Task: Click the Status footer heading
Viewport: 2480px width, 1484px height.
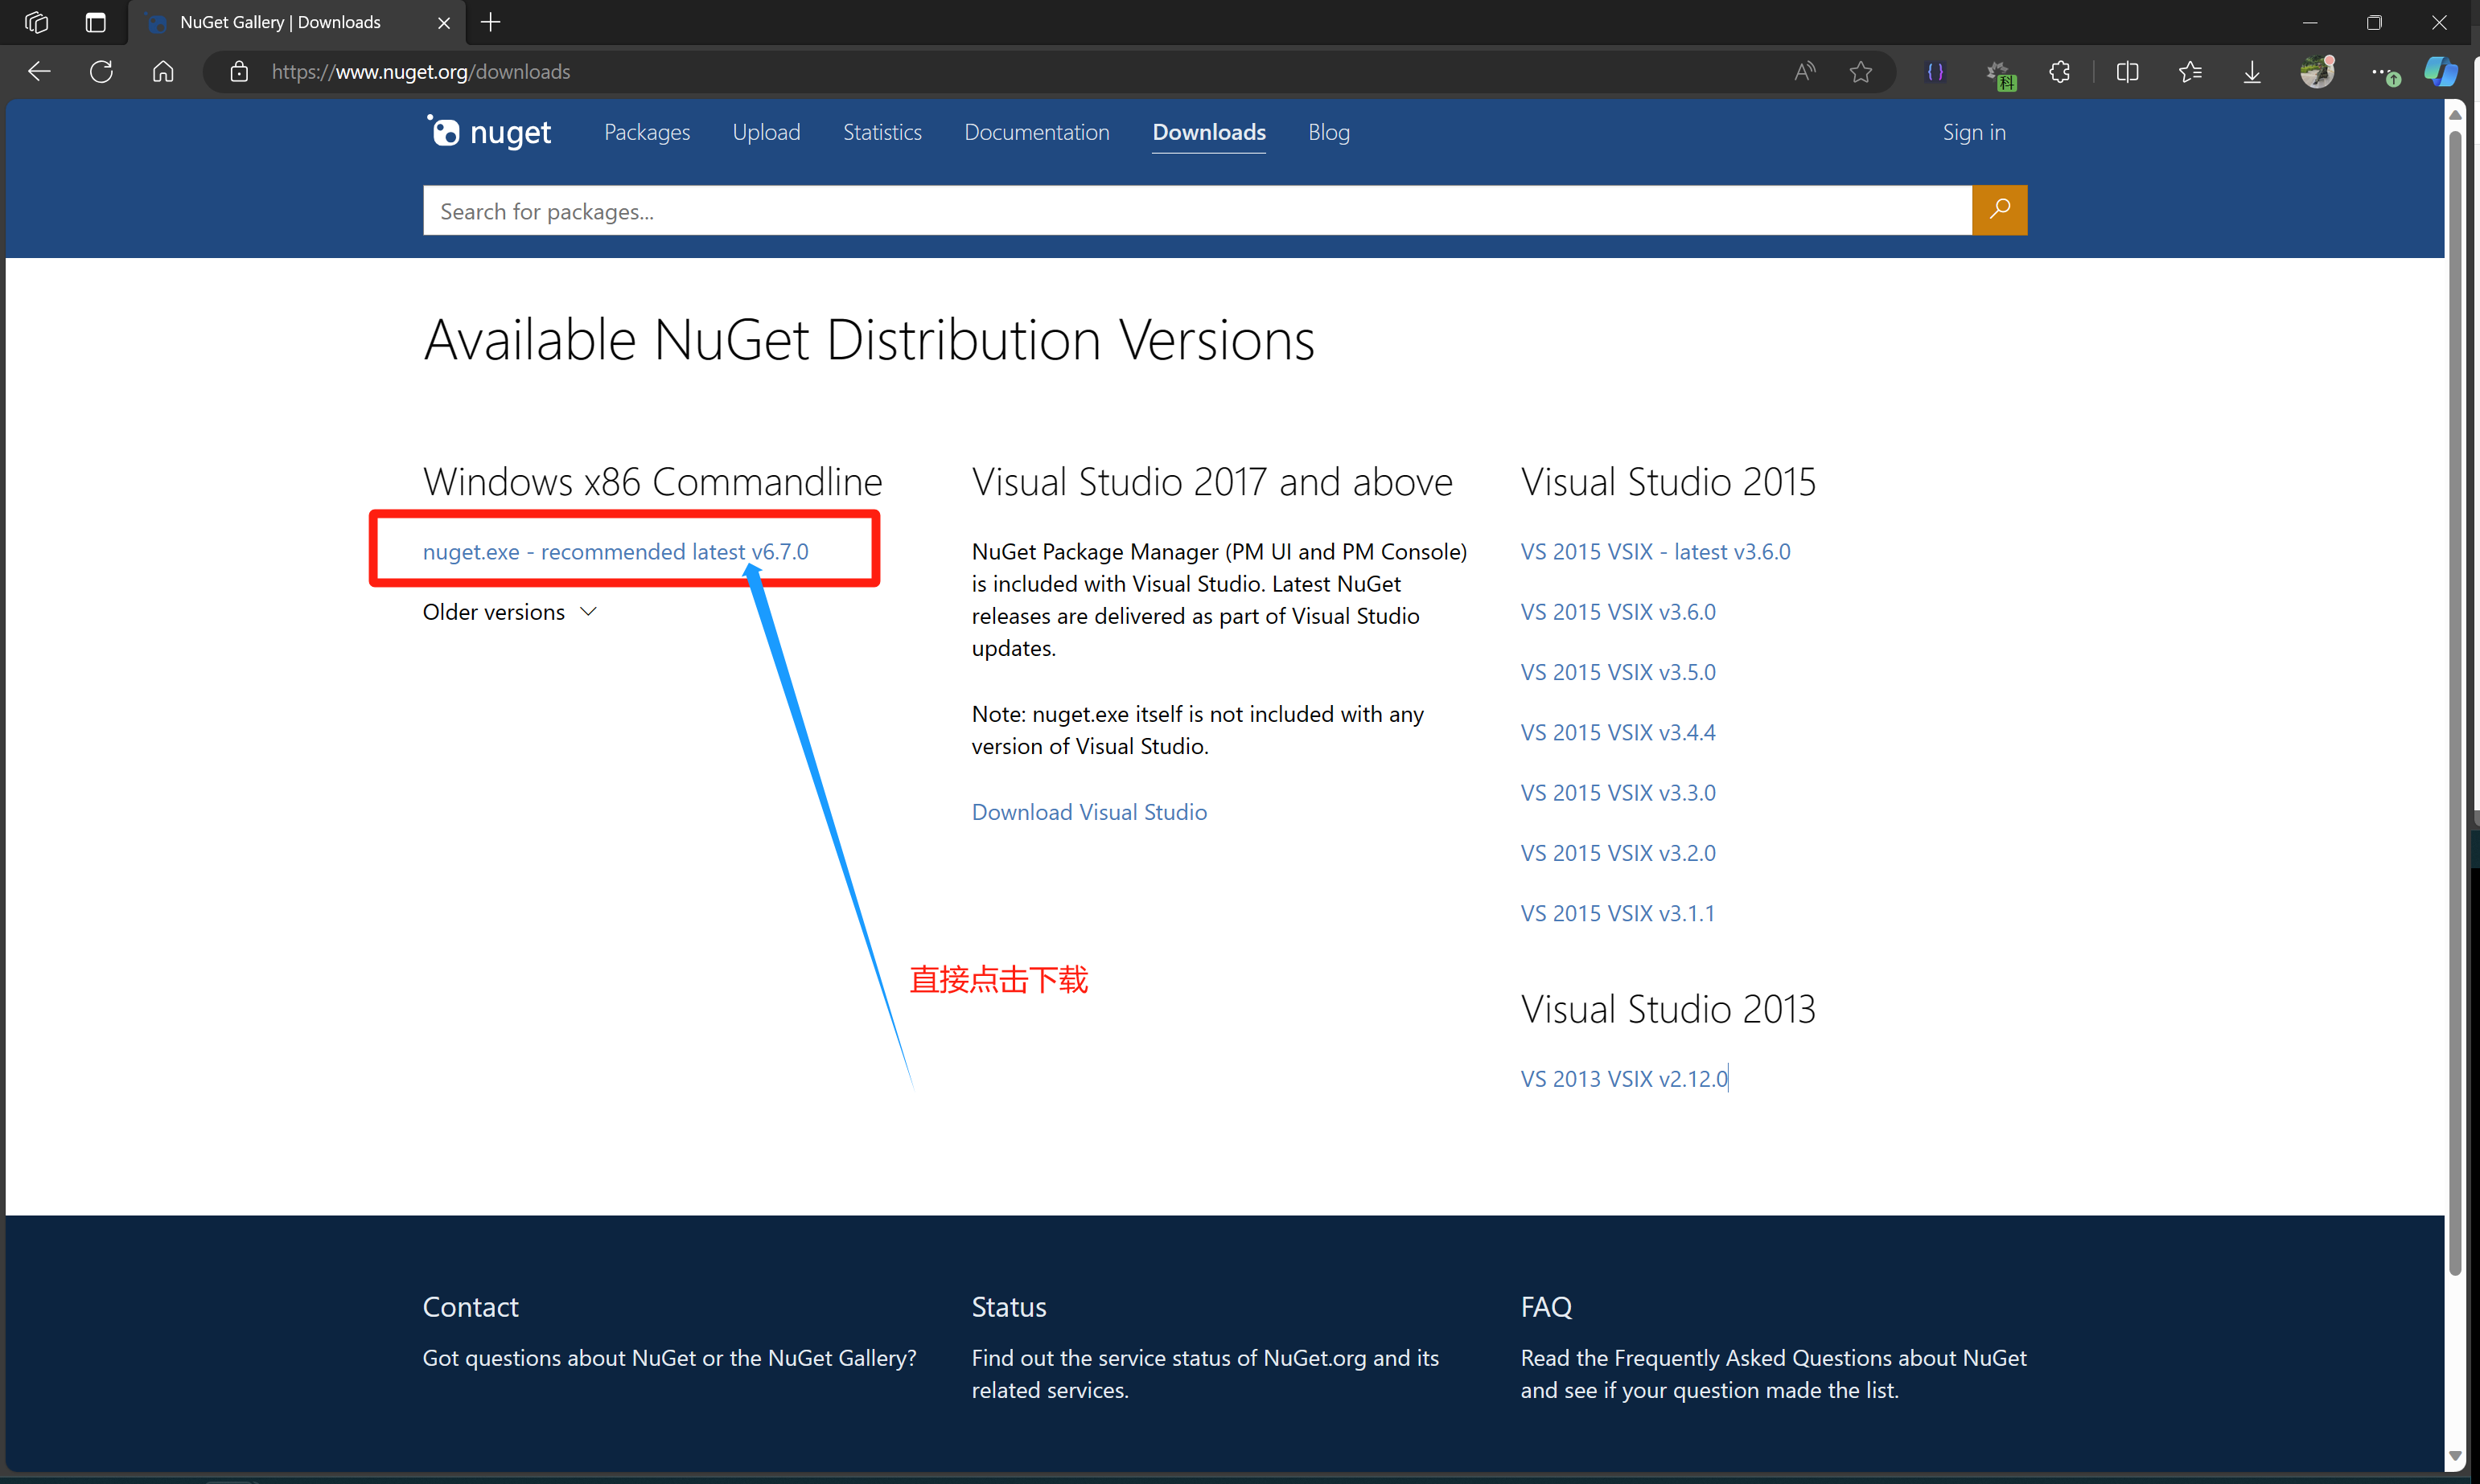Action: (x=1009, y=1307)
